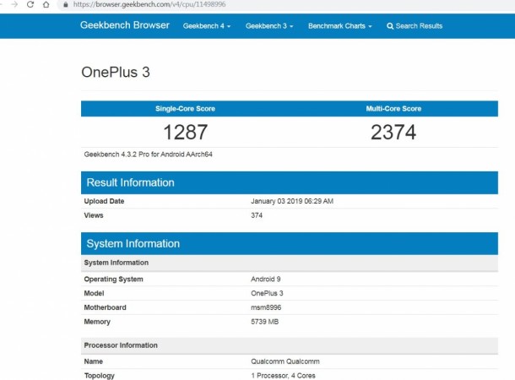Click the gray System Information subheader

[290, 263]
